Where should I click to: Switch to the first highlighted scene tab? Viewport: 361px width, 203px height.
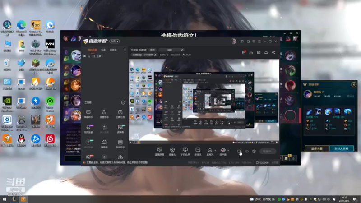click(93, 50)
